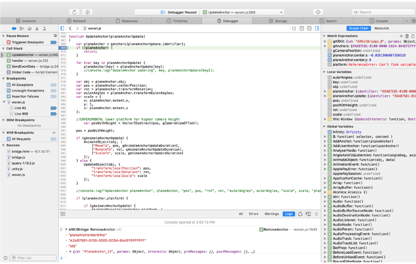Add a new watch expression

point(401,36)
